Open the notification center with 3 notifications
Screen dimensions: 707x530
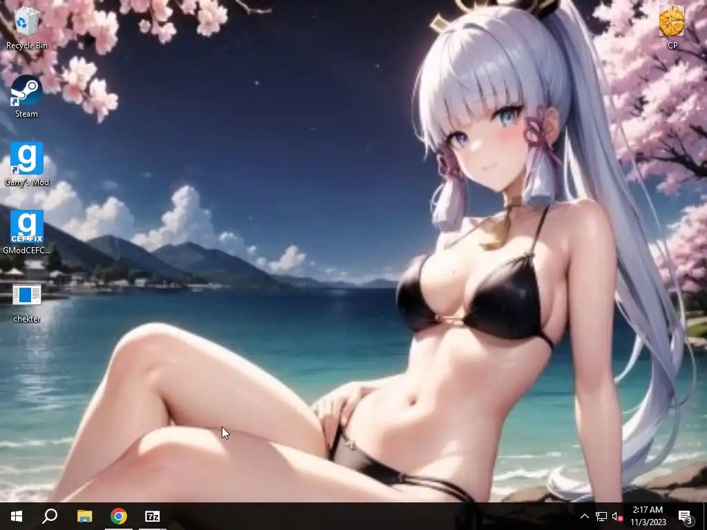pyautogui.click(x=686, y=516)
